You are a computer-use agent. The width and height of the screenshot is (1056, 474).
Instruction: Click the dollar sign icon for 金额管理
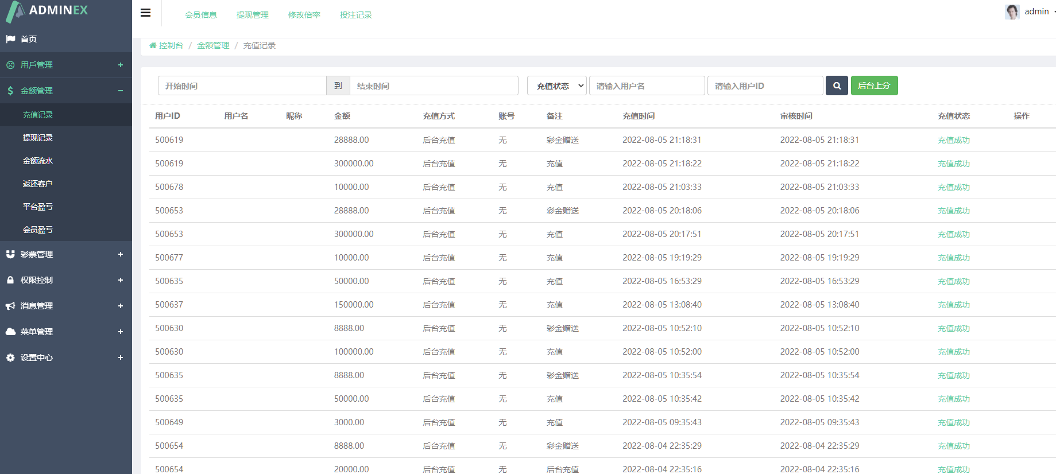click(10, 91)
